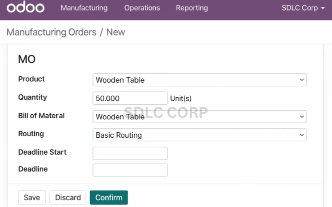Image resolution: width=332 pixels, height=207 pixels.
Task: Go back to Manufacturing Orders breadcrumb
Action: pyautogui.click(x=51, y=32)
